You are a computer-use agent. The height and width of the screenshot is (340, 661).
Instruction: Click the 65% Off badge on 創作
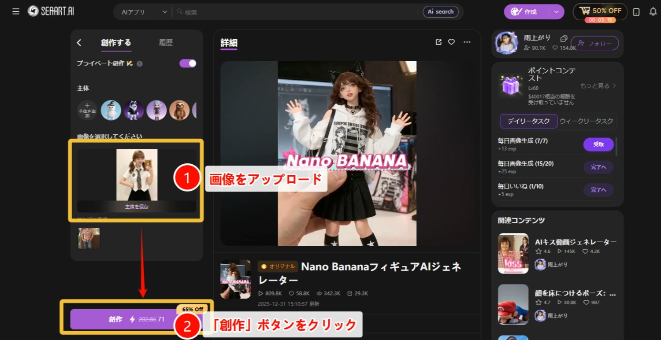pyautogui.click(x=192, y=309)
